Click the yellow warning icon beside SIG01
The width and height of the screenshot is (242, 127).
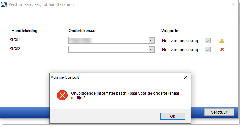pos(222,41)
